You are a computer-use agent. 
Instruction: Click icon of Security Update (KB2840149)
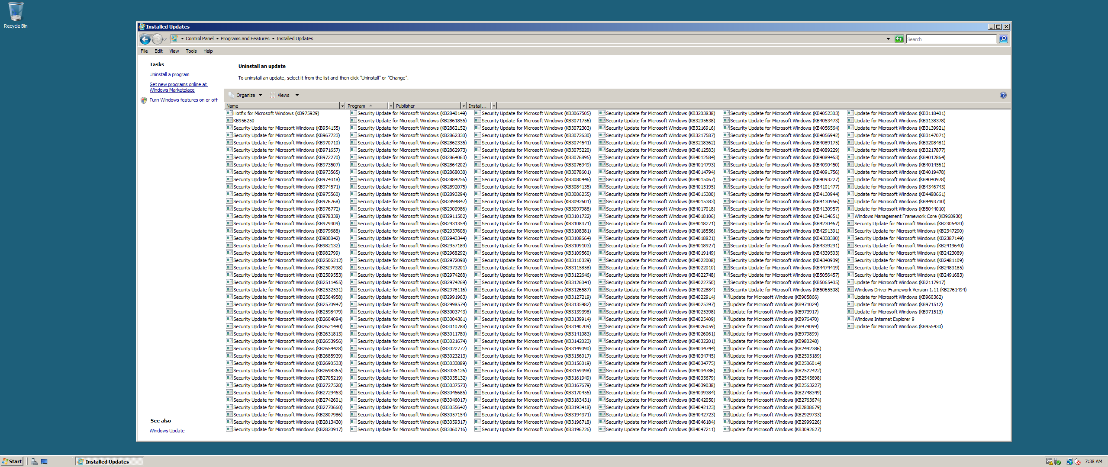(x=354, y=113)
